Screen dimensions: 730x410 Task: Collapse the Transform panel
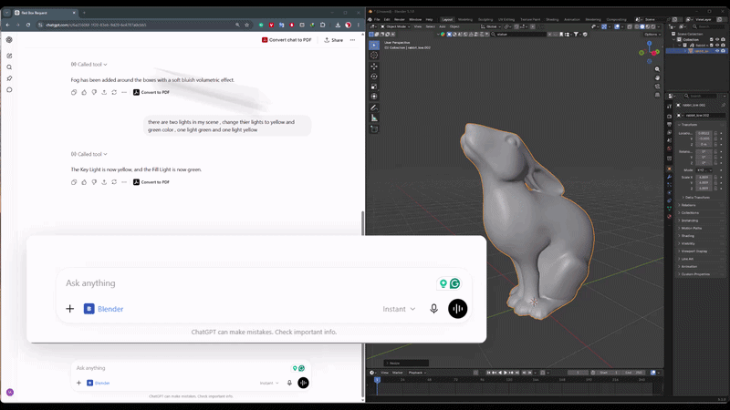point(688,125)
